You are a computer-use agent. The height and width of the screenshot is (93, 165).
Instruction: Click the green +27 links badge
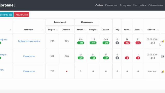(106, 58)
